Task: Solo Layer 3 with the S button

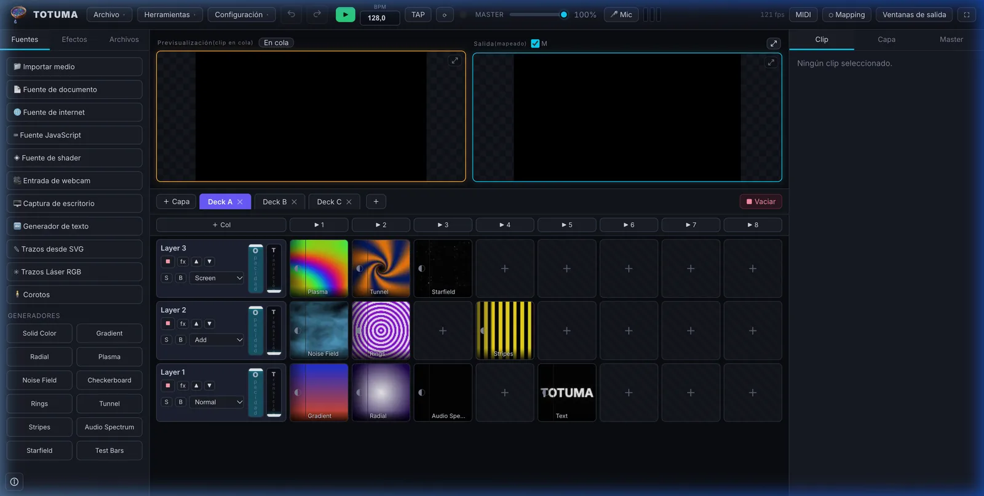Action: [166, 278]
